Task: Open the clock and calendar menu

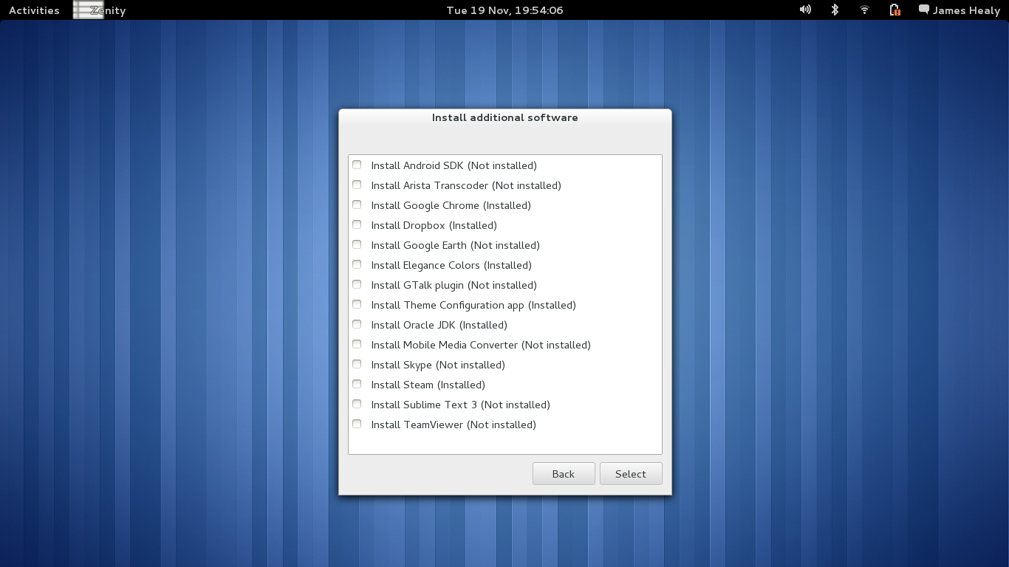Action: (x=504, y=10)
